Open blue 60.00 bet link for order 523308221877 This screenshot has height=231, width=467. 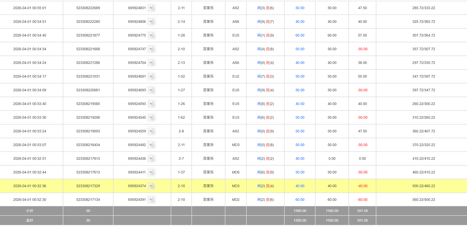pos(300,35)
